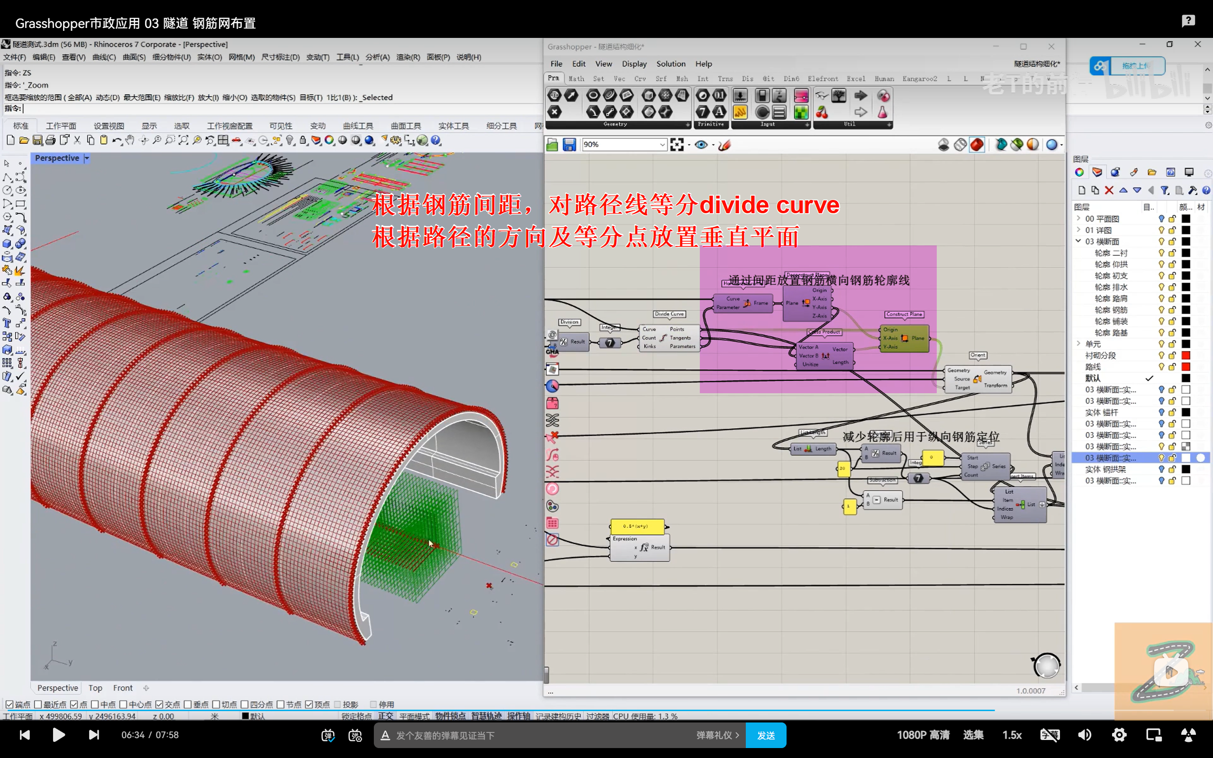This screenshot has width=1213, height=758.
Task: Click the red color swatch for 衬砌分段 layer
Action: [x=1186, y=355]
